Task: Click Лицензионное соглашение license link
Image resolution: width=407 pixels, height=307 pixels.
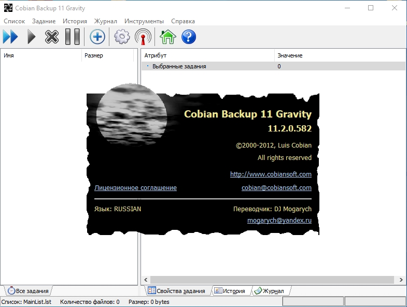Action: coord(135,188)
